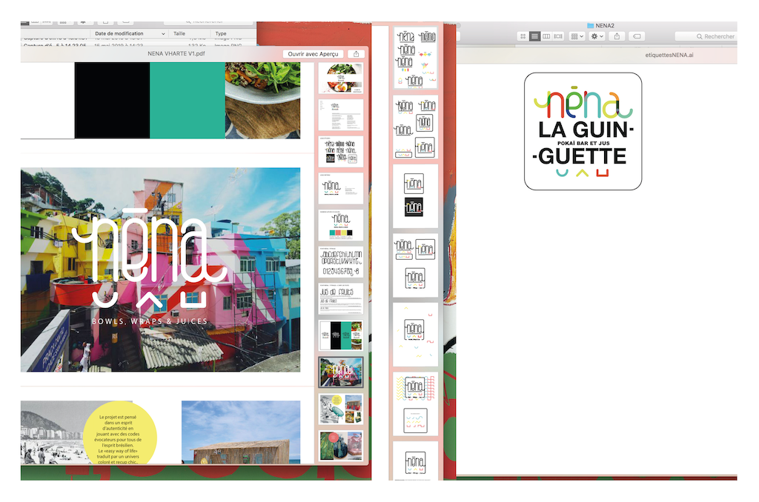Select the green leaves collage thumbnail
This screenshot has height=502, width=759.
tap(341, 446)
